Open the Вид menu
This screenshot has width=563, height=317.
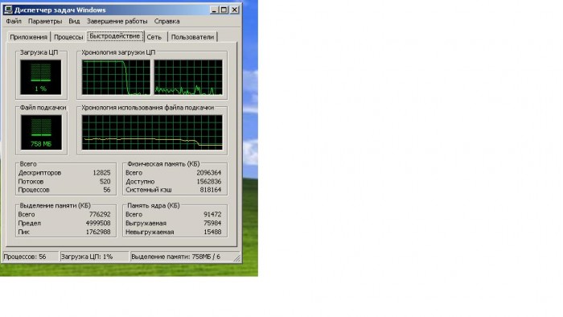click(74, 21)
